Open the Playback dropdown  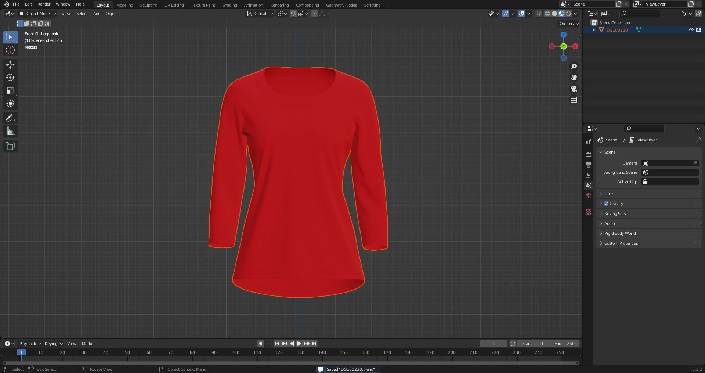pyautogui.click(x=30, y=344)
